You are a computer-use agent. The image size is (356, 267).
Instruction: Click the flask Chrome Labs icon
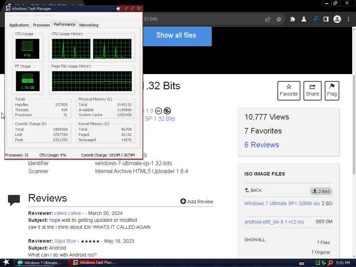click(304, 19)
